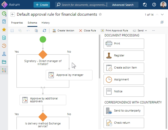Image resolution: width=168 pixels, height=130 pixels.
Task: Click the Axirum logo
Action: tap(11, 5)
